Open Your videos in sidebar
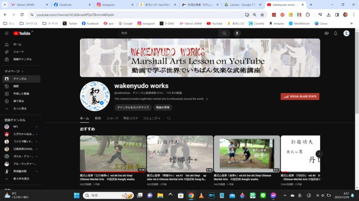Image resolution: width=359 pixels, height=201 pixels. (x=21, y=94)
